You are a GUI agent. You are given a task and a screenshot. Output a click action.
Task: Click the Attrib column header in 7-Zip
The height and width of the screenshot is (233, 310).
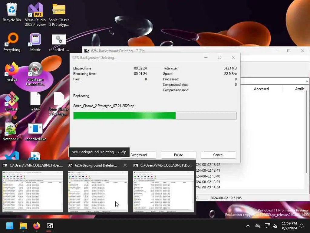299,89
